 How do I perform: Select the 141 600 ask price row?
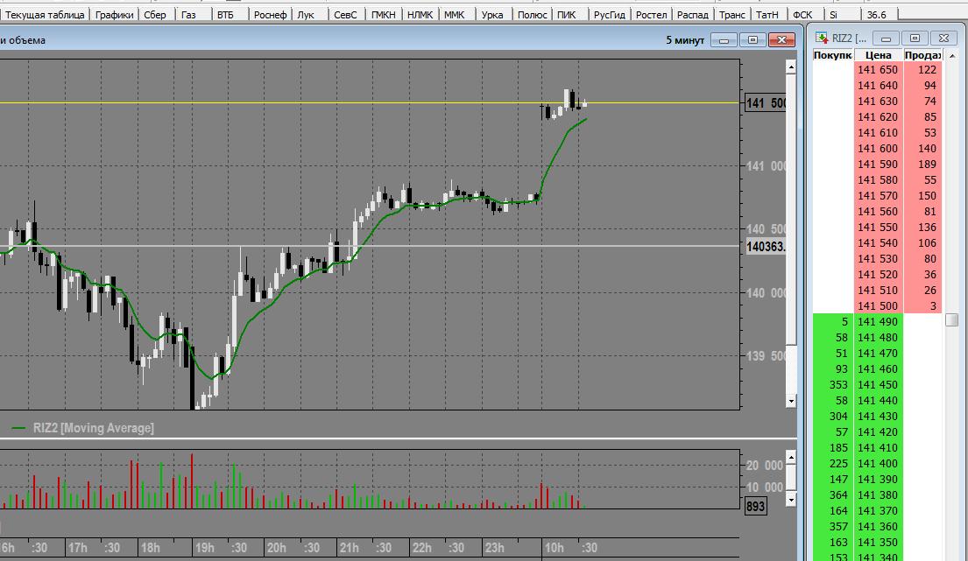877,149
